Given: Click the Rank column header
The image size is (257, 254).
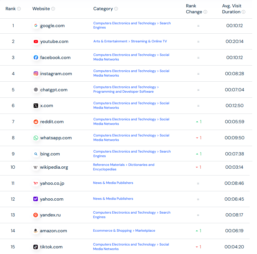Looking at the screenshot, I should pos(10,9).
